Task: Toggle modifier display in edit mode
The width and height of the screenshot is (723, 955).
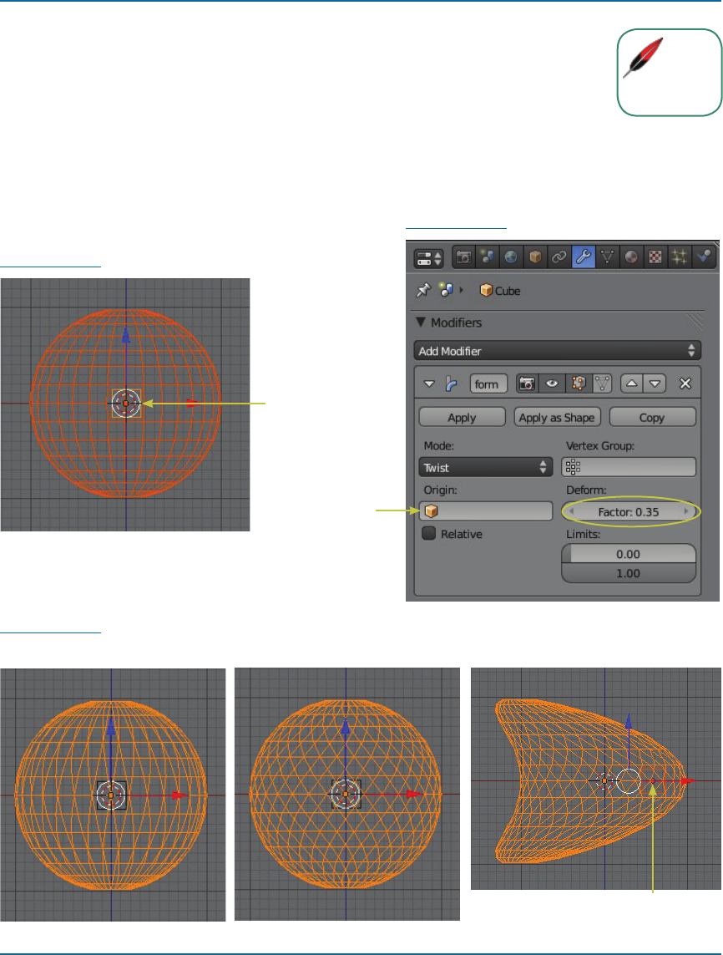Action: click(x=578, y=384)
